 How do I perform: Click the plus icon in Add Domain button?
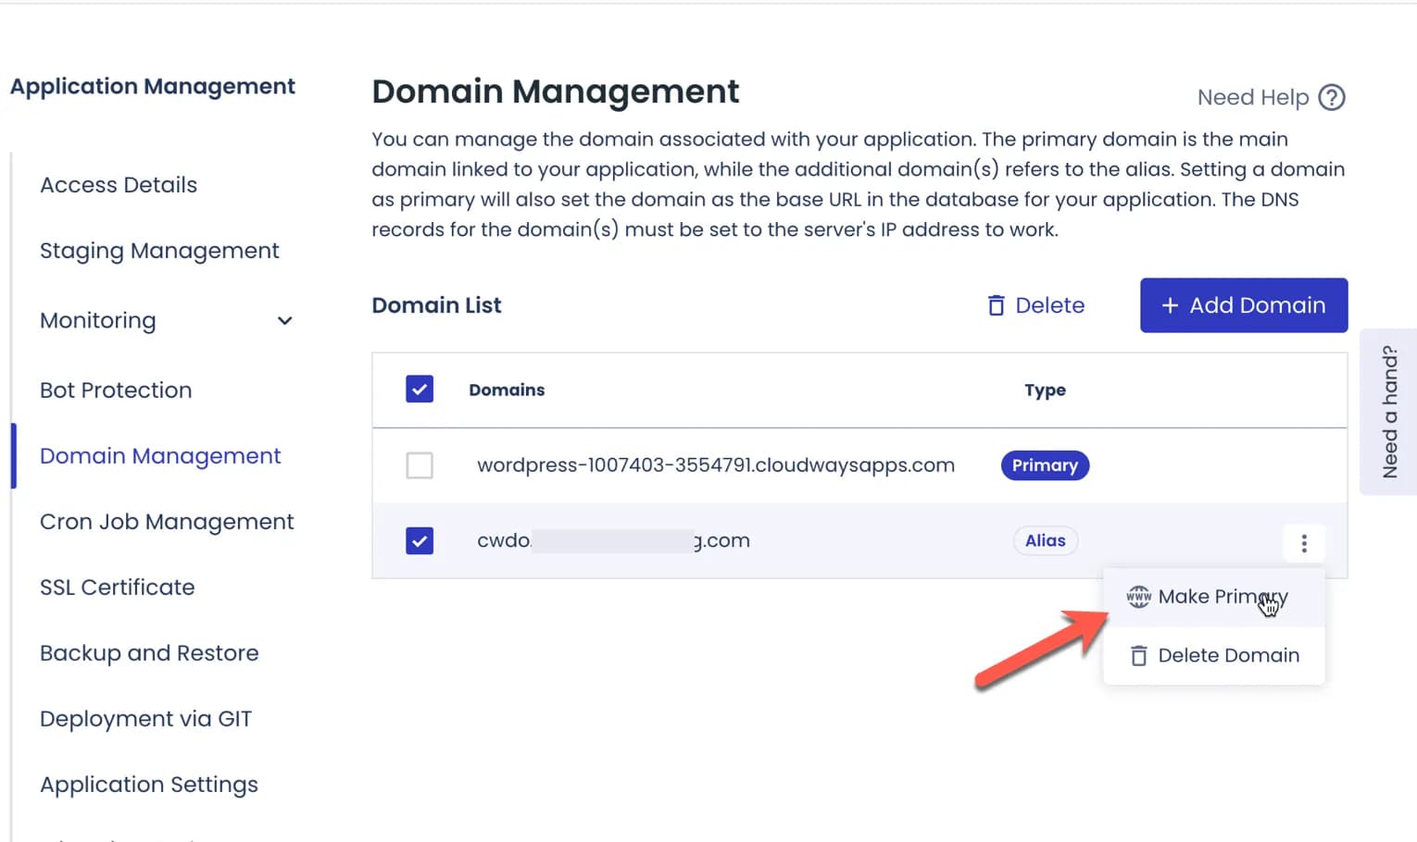[1170, 305]
